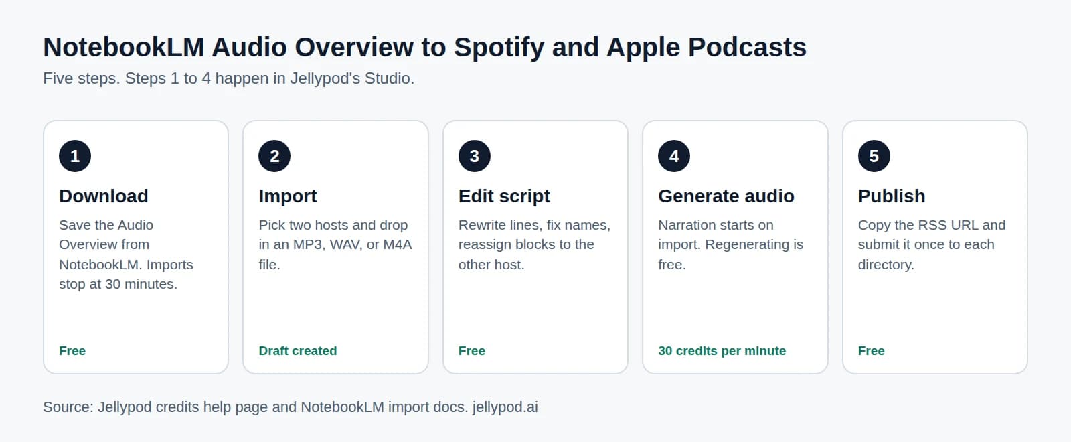The width and height of the screenshot is (1071, 442).
Task: Click the description Narration starts on import
Action: tap(731, 244)
